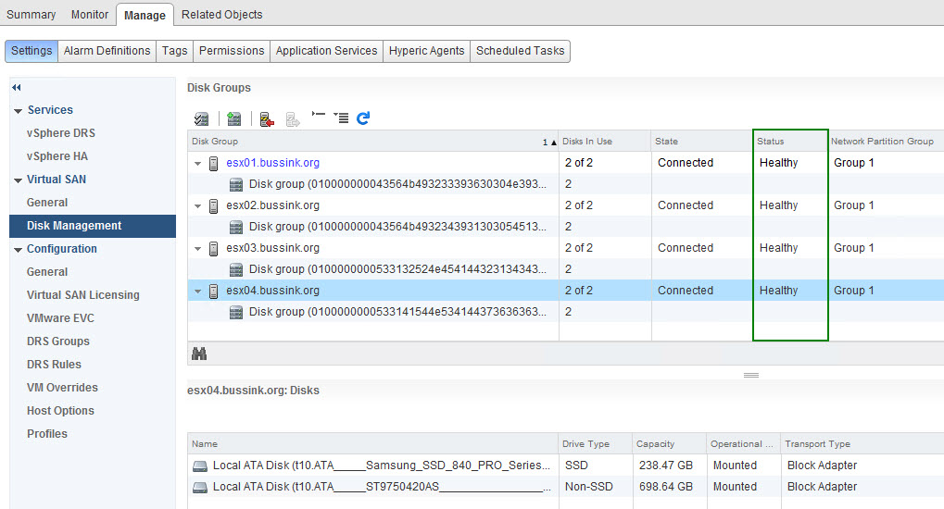Switch to the Monitor tab
Screen dimensions: 944x509
click(x=89, y=15)
